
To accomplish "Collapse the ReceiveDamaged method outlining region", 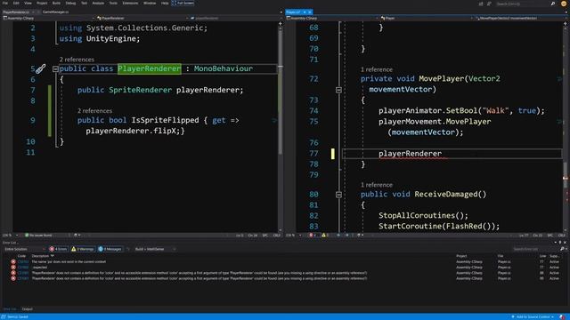I will tap(338, 195).
